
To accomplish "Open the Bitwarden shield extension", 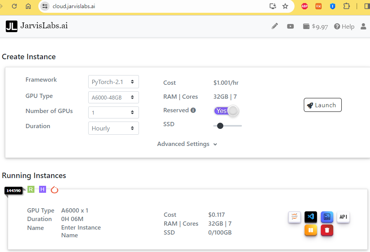I will tap(332, 6).
